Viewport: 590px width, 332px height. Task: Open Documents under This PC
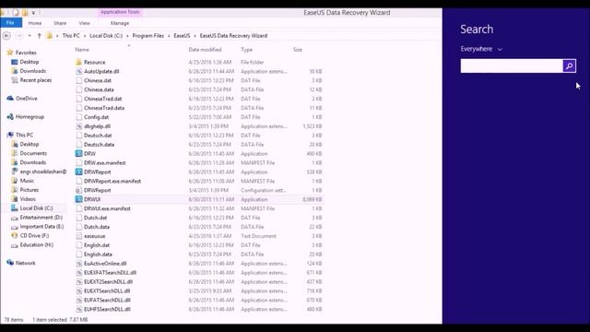coord(33,153)
